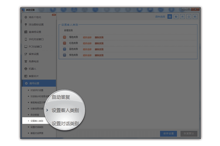Image resolution: width=220 pixels, height=146 pixels.
Task: Open 域名个性化 via its globe icon
Action: [x=26, y=17]
